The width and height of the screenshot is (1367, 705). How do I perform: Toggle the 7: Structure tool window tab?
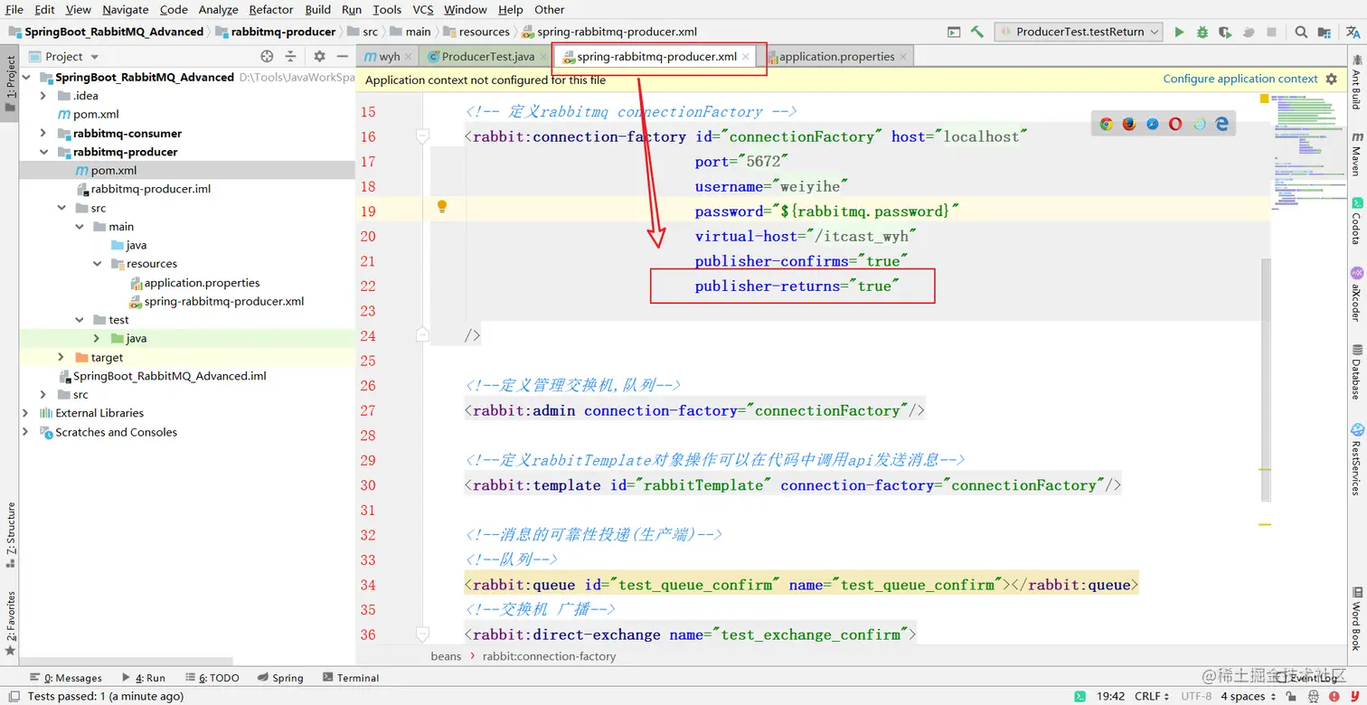(x=10, y=535)
